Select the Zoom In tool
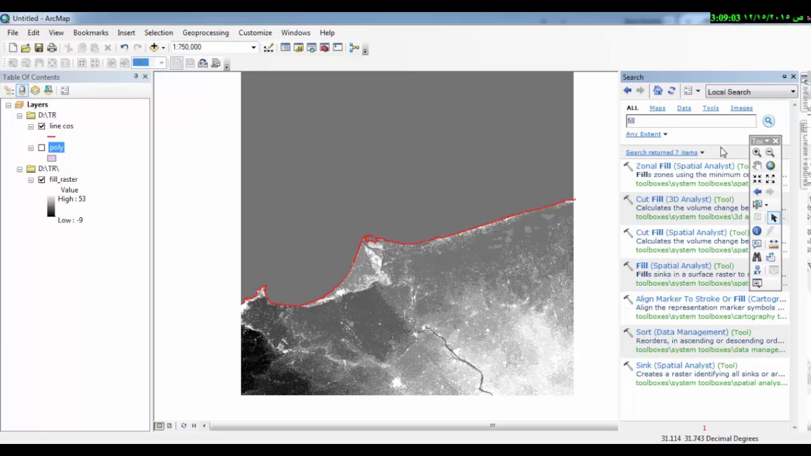 757,153
